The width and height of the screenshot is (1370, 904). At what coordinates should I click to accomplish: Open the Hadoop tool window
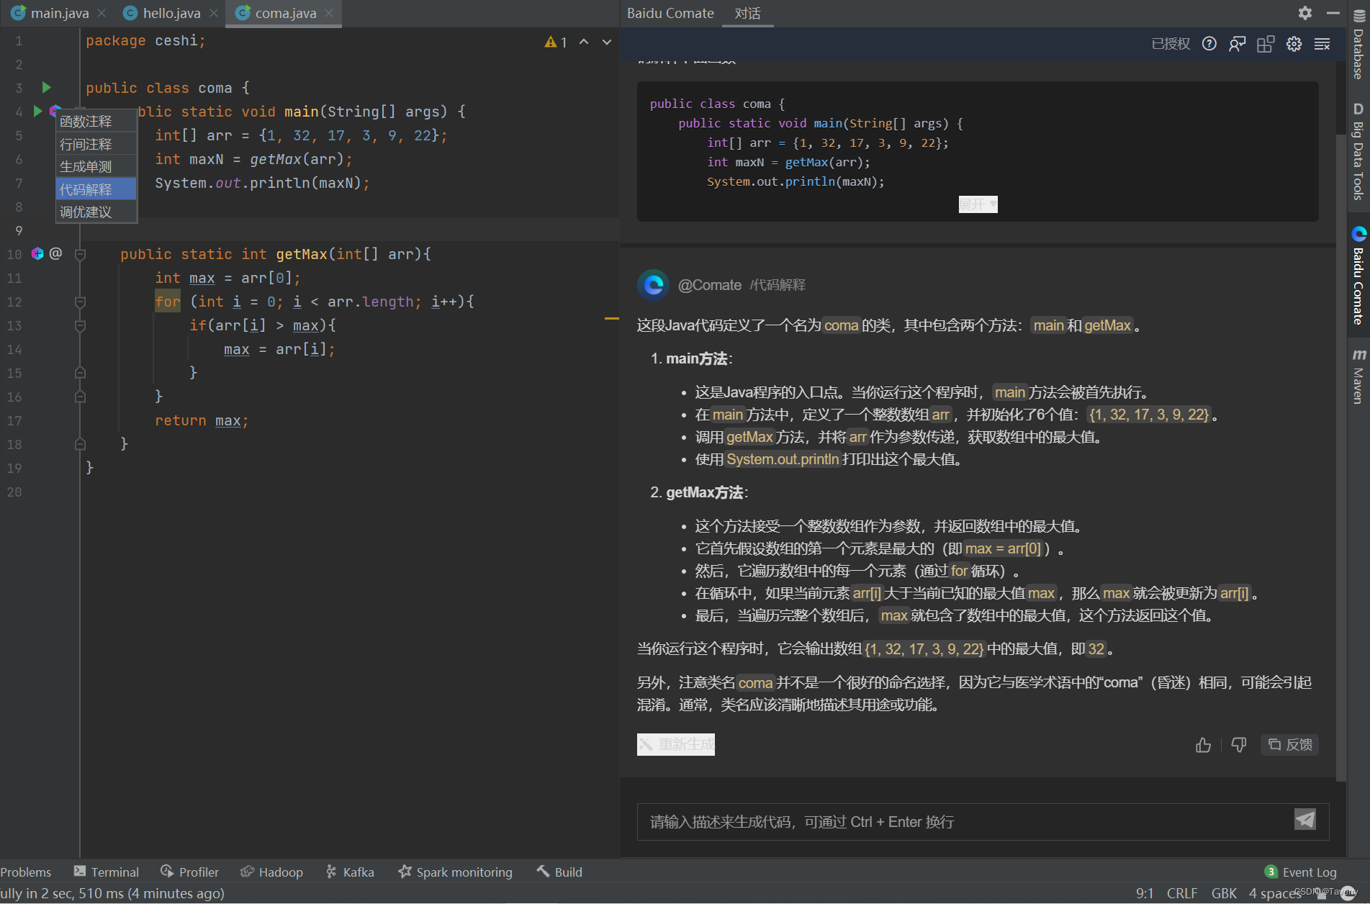(x=272, y=872)
